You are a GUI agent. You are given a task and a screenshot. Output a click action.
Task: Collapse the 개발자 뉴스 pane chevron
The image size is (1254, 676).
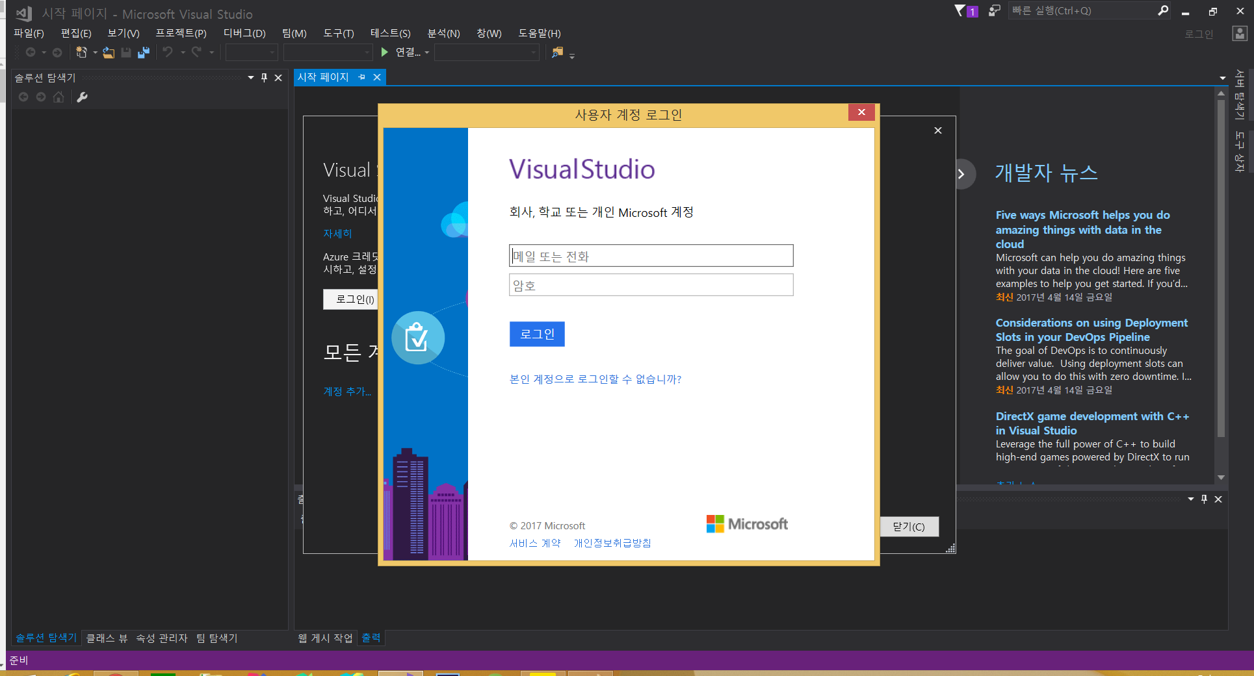click(x=961, y=174)
